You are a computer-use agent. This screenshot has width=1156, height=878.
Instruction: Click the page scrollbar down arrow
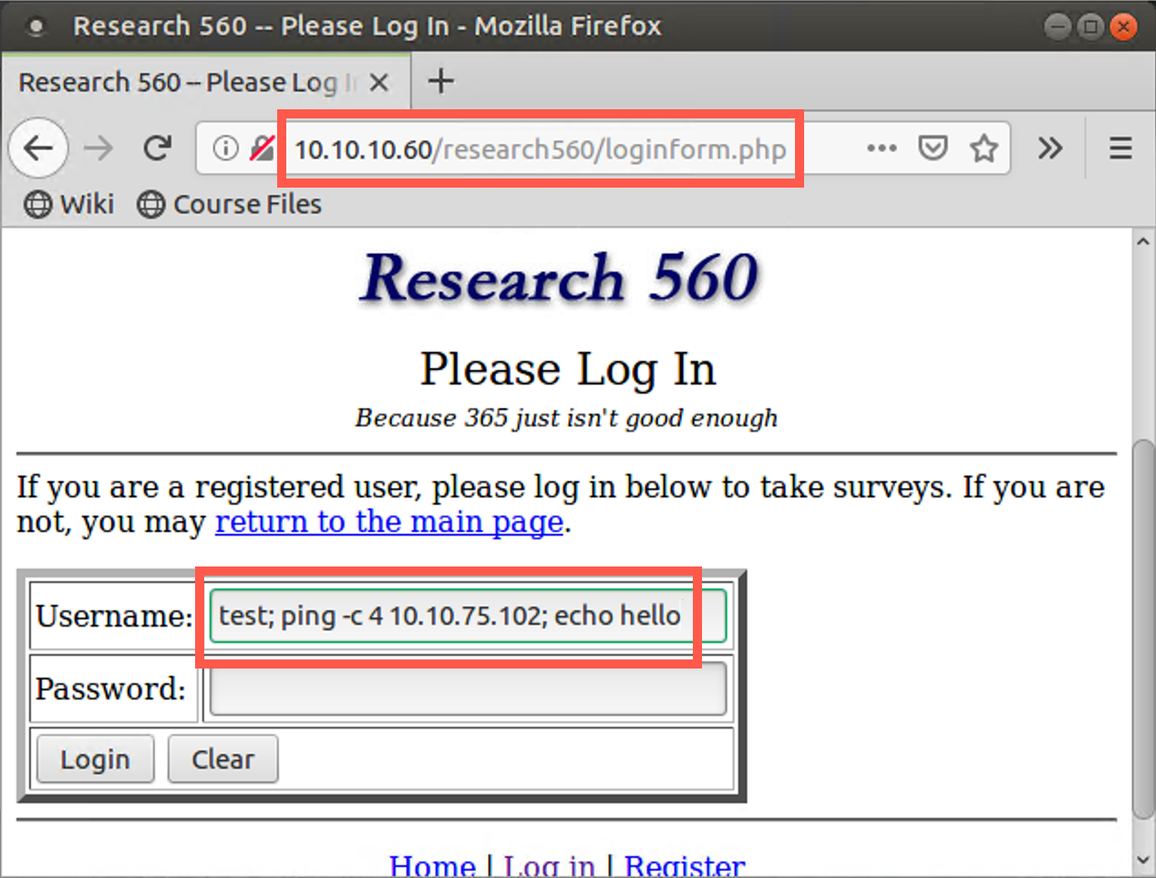1143,858
